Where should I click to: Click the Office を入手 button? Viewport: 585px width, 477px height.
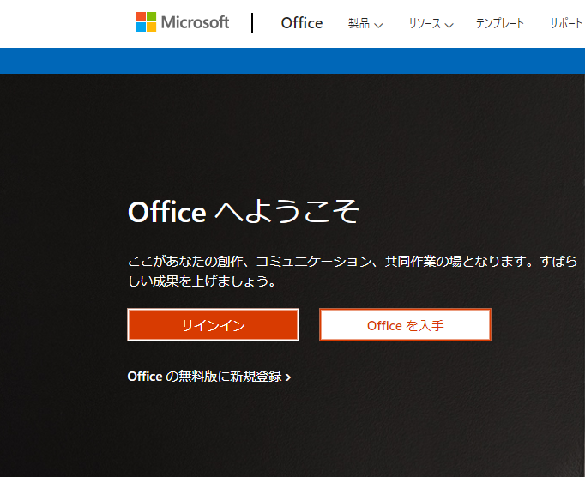(x=405, y=325)
